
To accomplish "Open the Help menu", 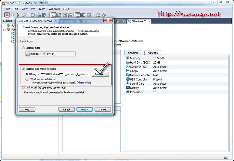I will coord(66,9).
